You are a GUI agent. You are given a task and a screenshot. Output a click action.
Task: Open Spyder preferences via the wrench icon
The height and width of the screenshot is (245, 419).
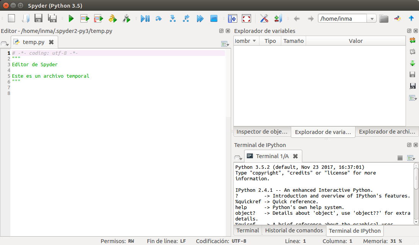[x=264, y=18]
